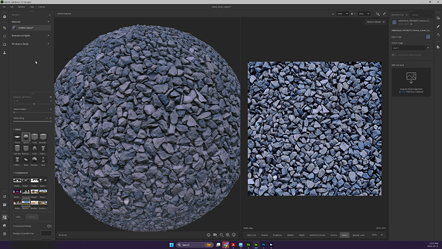Click the camera icon below the 3D viewport
The height and width of the screenshot is (249, 442).
215,235
